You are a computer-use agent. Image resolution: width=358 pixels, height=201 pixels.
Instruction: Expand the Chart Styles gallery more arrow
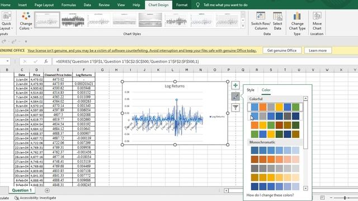tap(243, 26)
